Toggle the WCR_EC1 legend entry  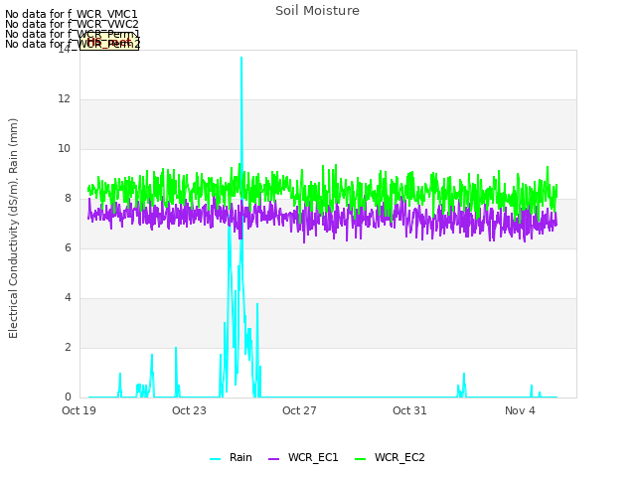click(303, 457)
